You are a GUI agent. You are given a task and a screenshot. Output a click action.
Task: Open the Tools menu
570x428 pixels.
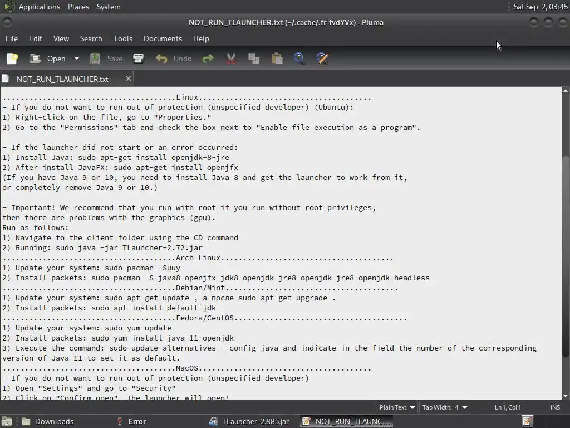click(x=123, y=38)
